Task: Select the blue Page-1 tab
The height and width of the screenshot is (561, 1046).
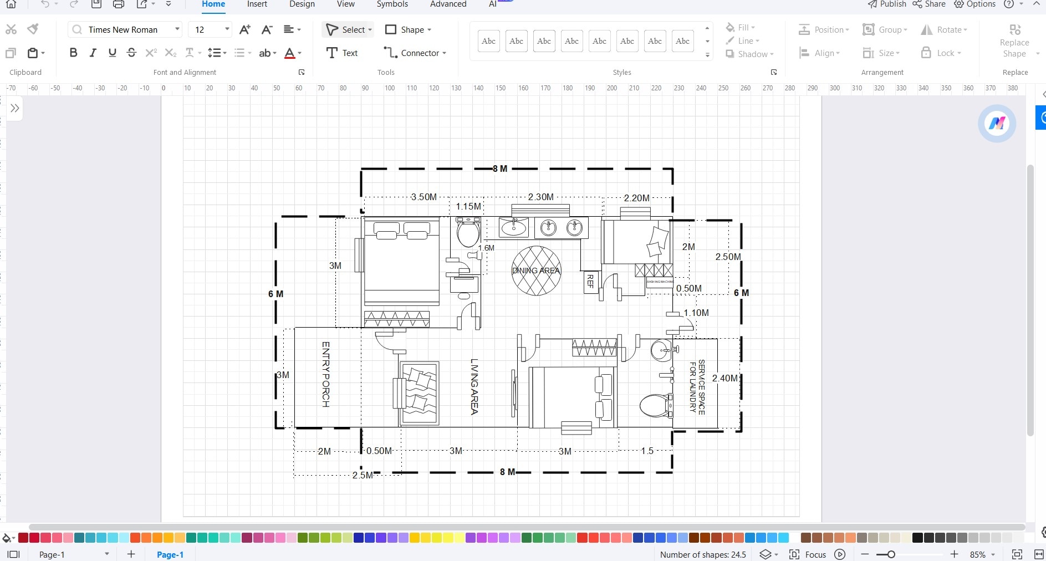Action: (170, 554)
